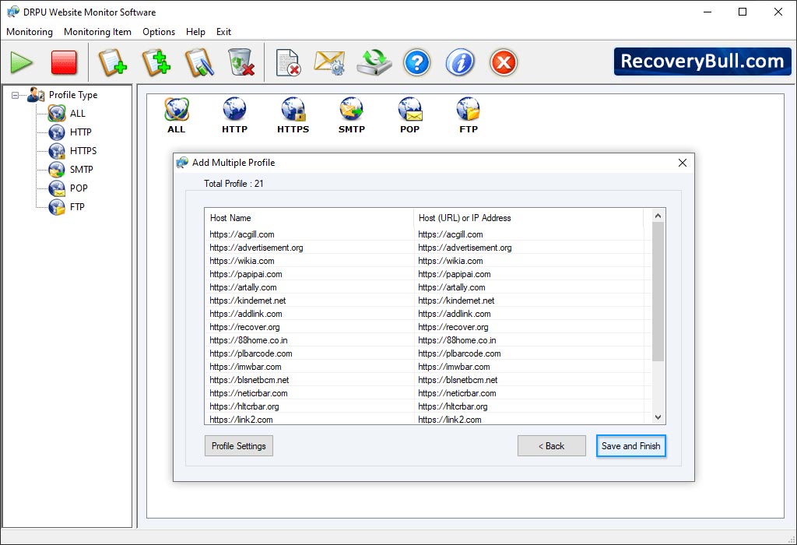Click the RecoveryBull.com banner
The width and height of the screenshot is (797, 545).
pyautogui.click(x=703, y=62)
